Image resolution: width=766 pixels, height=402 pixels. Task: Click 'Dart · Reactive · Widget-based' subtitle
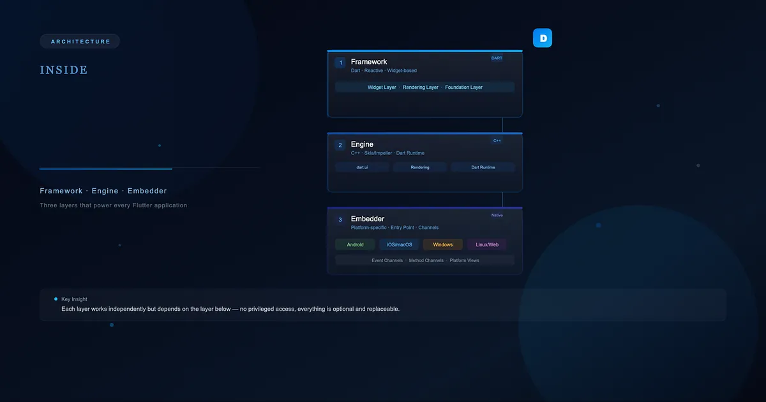point(384,71)
